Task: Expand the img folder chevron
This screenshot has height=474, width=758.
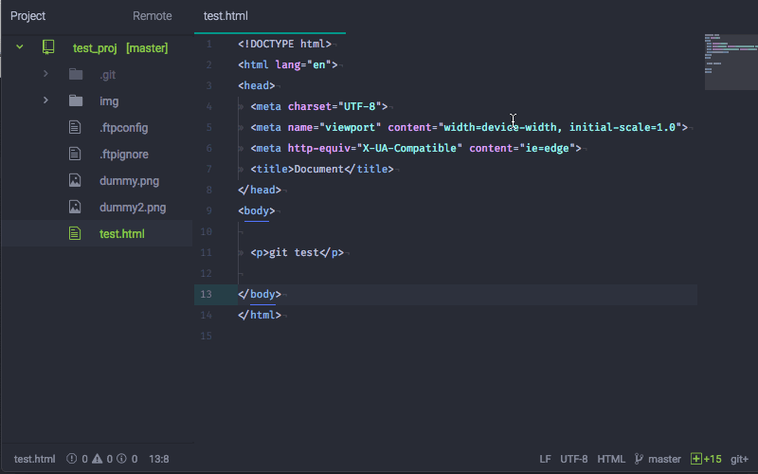Action: click(x=45, y=100)
